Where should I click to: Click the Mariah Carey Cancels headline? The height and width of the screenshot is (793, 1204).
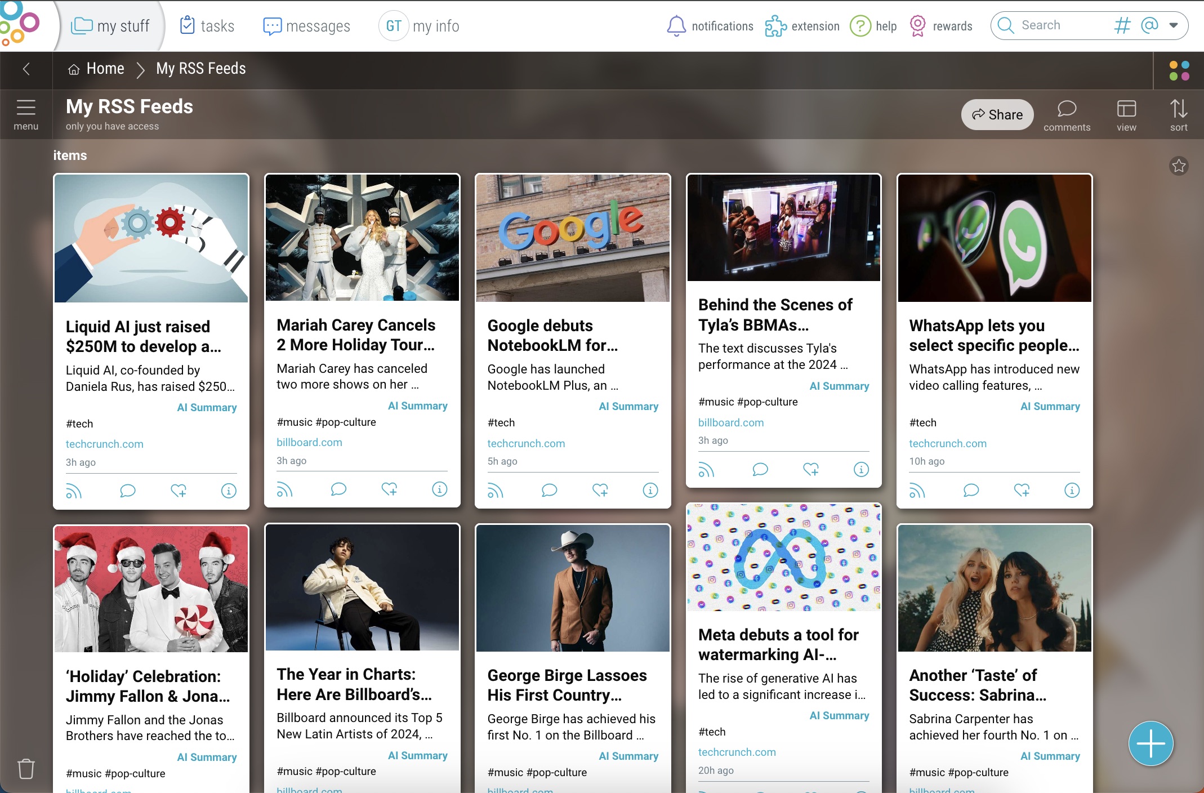click(x=356, y=335)
